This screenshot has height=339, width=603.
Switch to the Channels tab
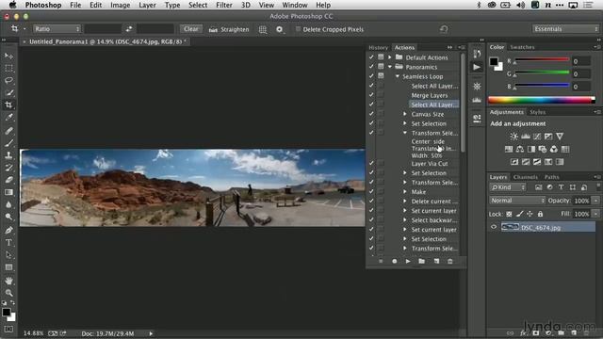coord(526,177)
